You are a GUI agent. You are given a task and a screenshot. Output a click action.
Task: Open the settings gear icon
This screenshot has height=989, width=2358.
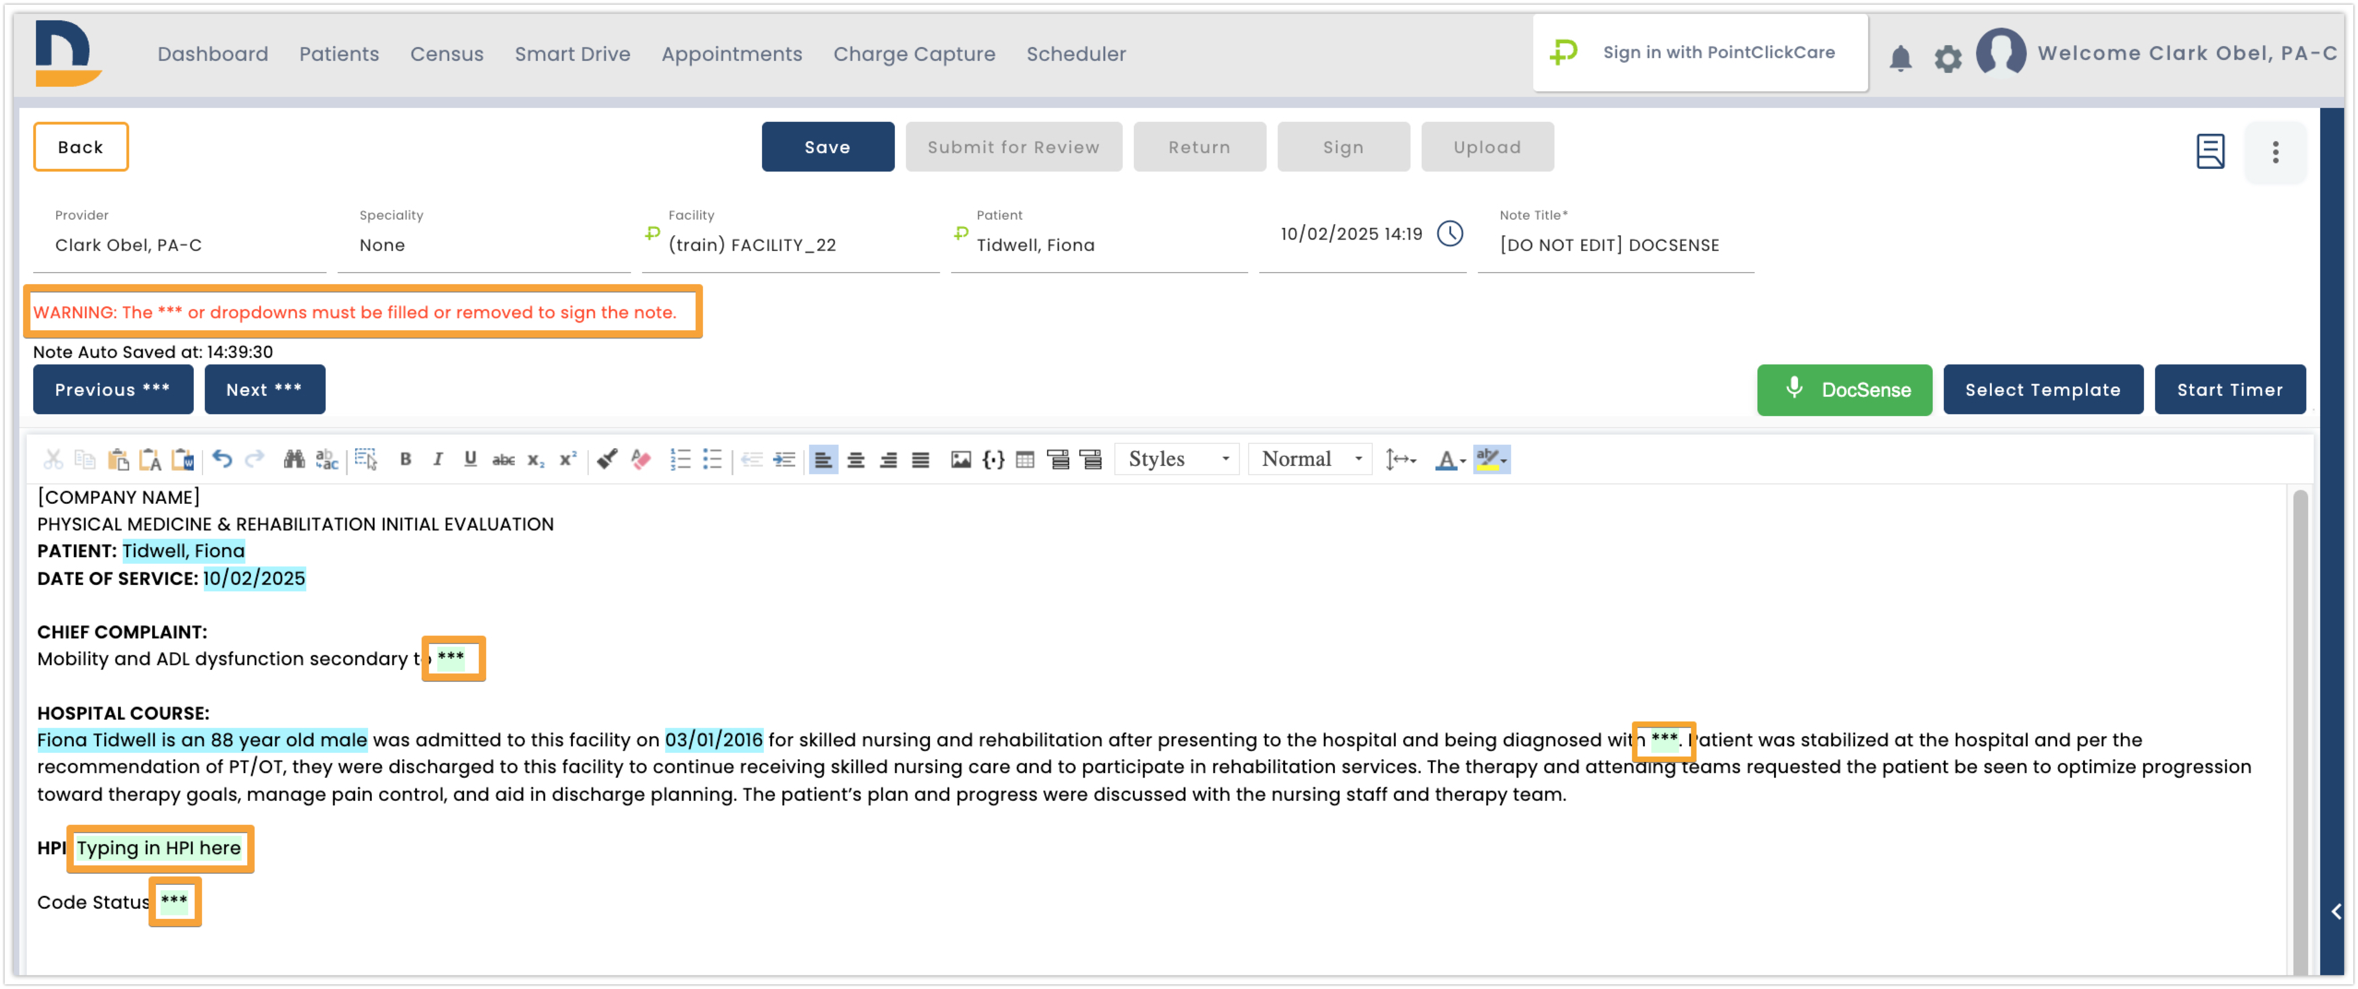1948,59
